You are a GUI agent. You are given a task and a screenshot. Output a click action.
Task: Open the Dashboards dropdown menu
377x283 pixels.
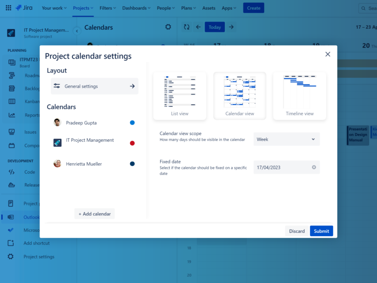pos(136,8)
